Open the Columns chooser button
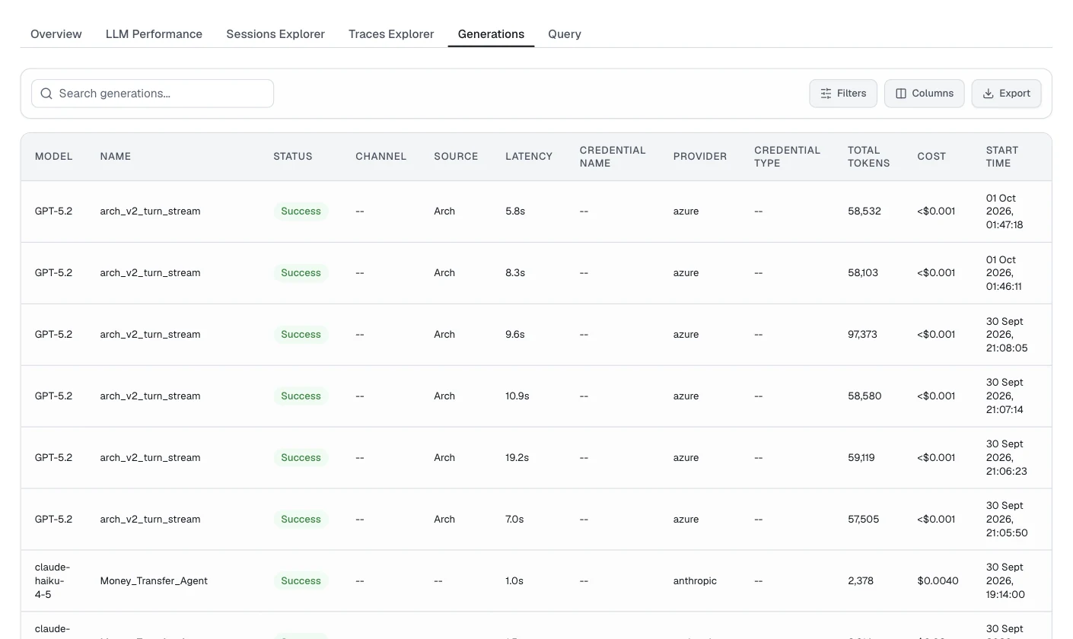 pyautogui.click(x=925, y=94)
